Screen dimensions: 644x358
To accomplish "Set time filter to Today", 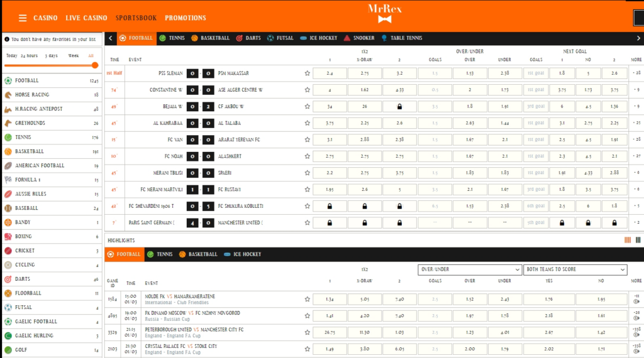I will (x=11, y=56).
